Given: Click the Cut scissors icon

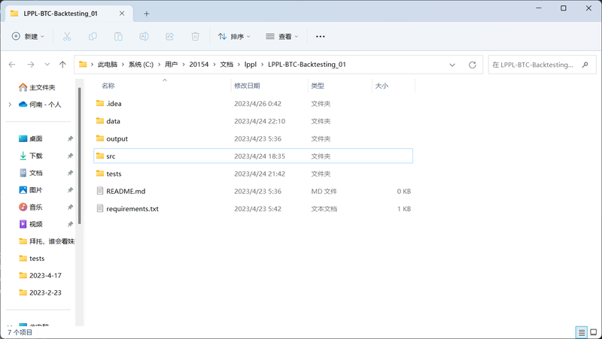Looking at the screenshot, I should [67, 36].
